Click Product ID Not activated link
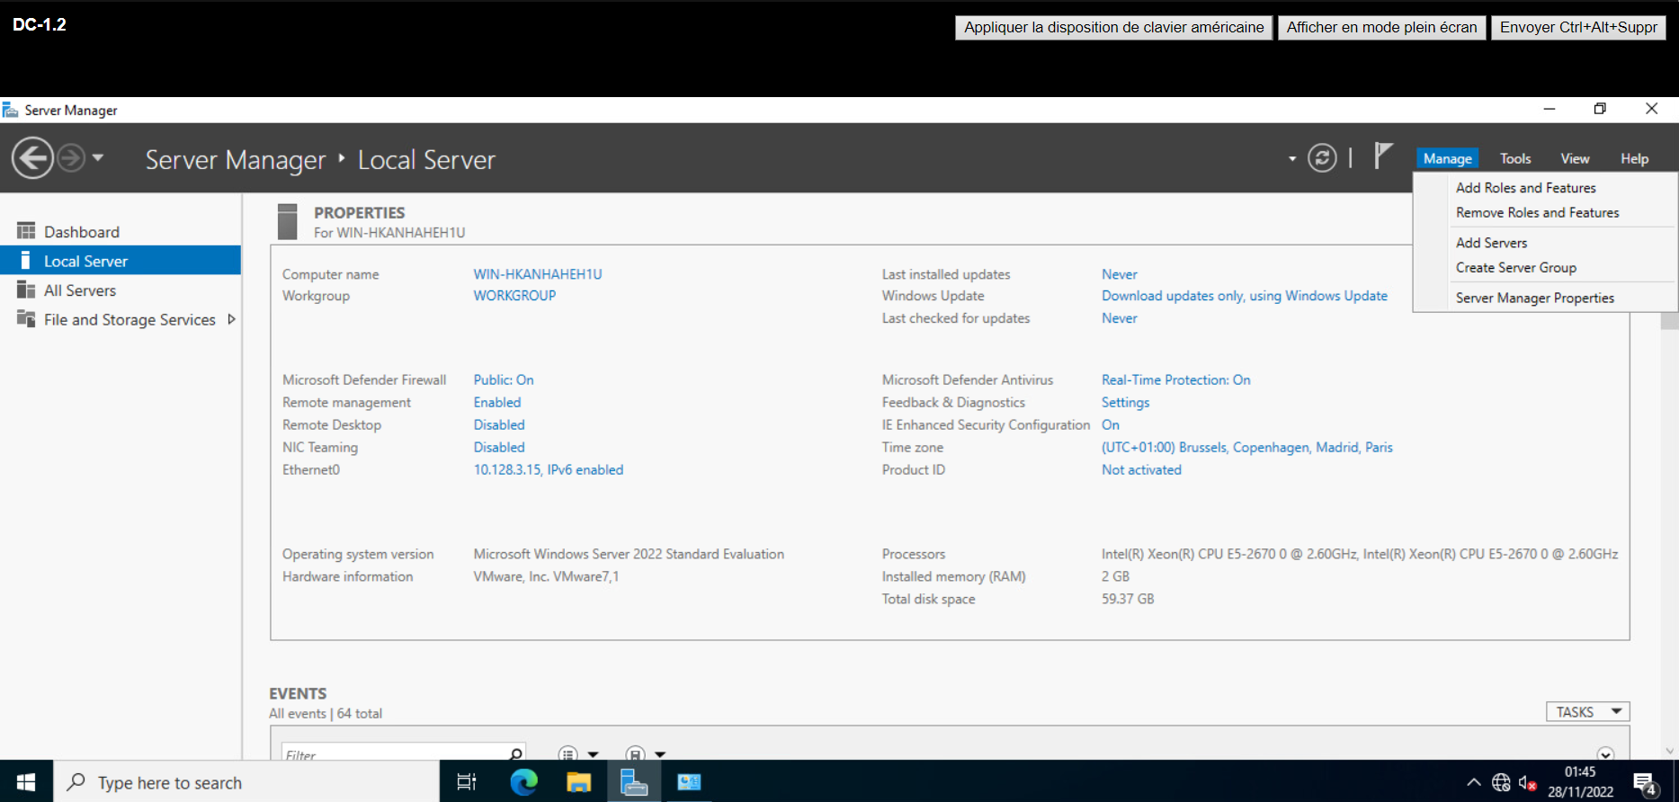1679x802 pixels. 1142,470
